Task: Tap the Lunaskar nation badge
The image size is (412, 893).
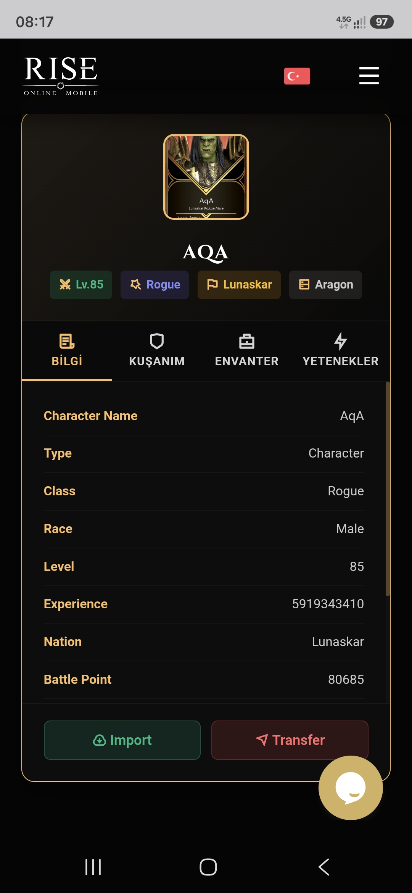Action: (x=239, y=285)
